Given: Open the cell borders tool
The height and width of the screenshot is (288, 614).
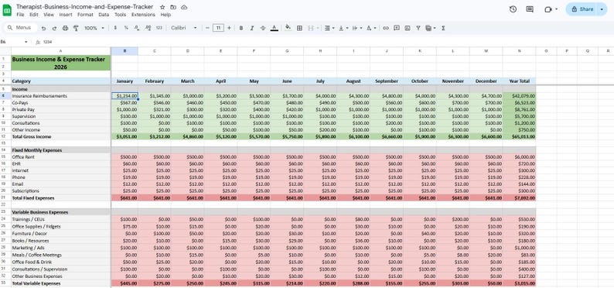Looking at the screenshot, I should click(299, 28).
